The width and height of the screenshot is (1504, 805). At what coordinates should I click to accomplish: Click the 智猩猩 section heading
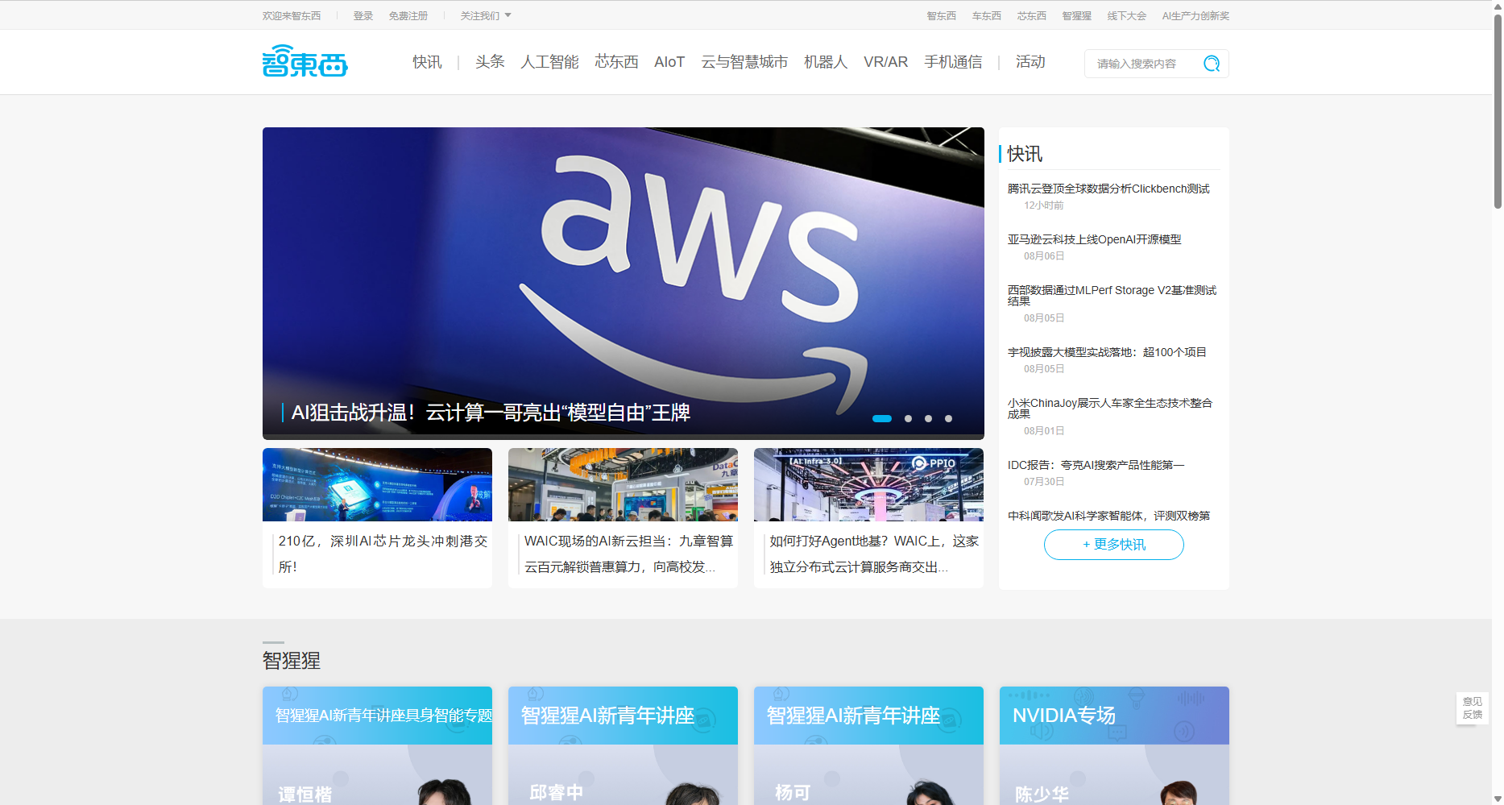(x=292, y=661)
